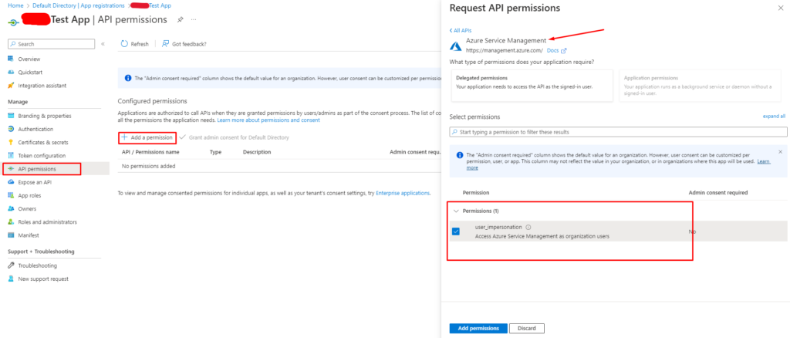Viewport: 790px width, 338px height.
Task: Click the Owners people icon
Action: (11, 208)
